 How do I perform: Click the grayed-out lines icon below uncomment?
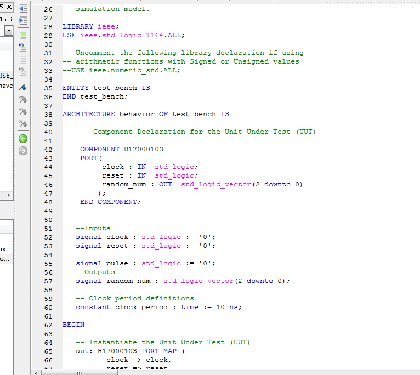(23, 59)
